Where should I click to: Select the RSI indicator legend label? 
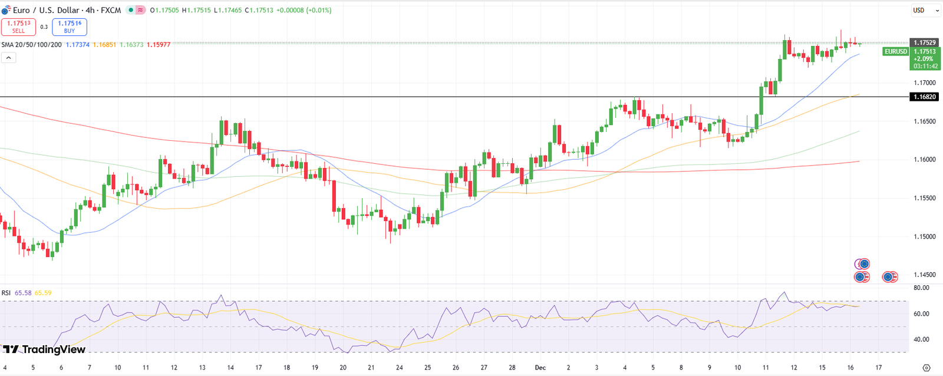(x=6, y=293)
